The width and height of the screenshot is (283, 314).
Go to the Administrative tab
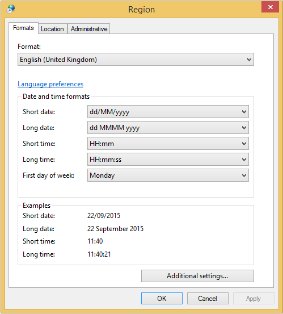[89, 29]
